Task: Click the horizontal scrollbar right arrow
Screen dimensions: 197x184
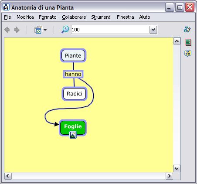Action: 169,176
